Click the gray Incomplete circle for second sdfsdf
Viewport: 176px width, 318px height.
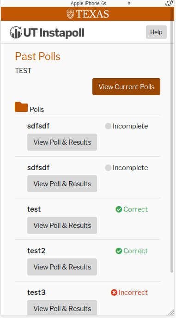point(108,168)
